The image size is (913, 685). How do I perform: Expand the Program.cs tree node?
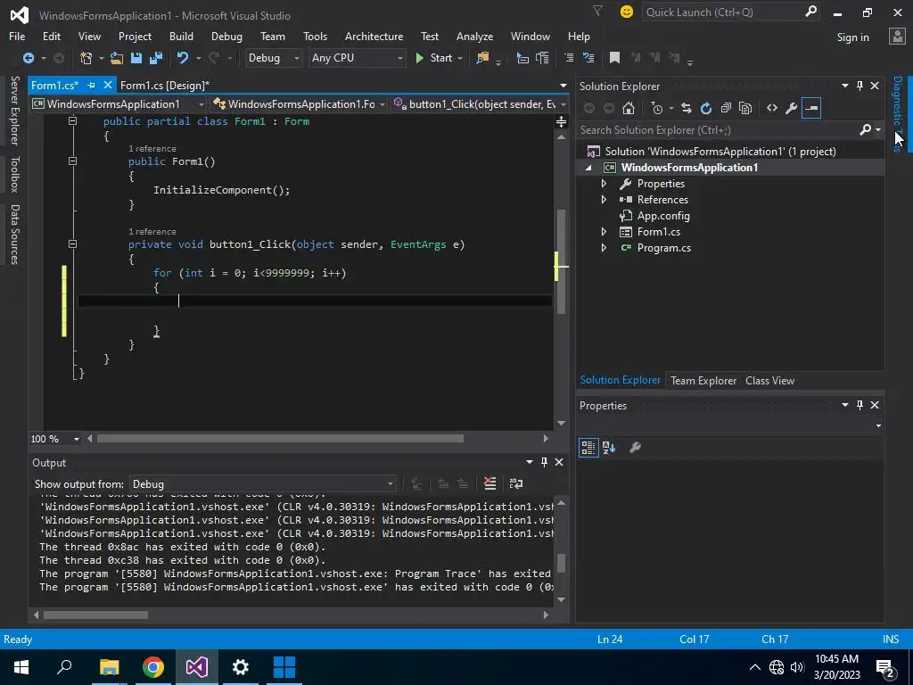[x=604, y=248]
